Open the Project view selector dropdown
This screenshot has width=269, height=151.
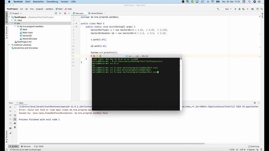16,13
